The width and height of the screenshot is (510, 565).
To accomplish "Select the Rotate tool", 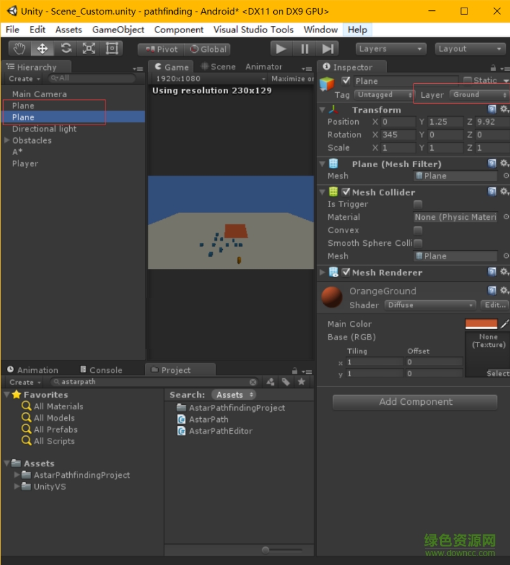I will pyautogui.click(x=65, y=48).
